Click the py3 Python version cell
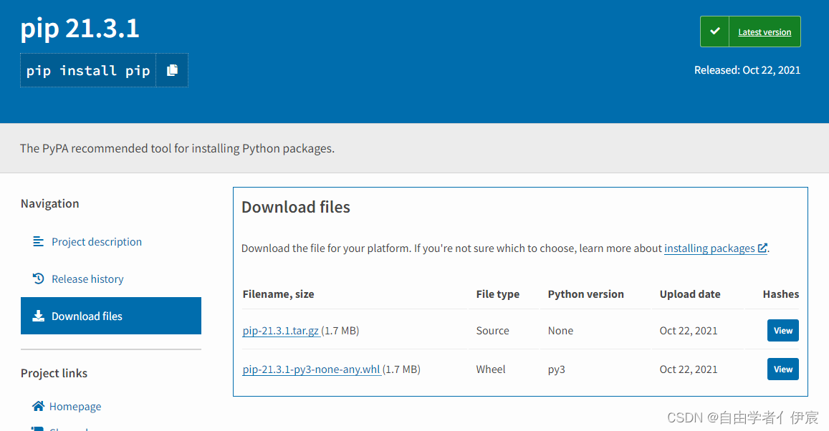Image resolution: width=829 pixels, height=431 pixels. (556, 369)
